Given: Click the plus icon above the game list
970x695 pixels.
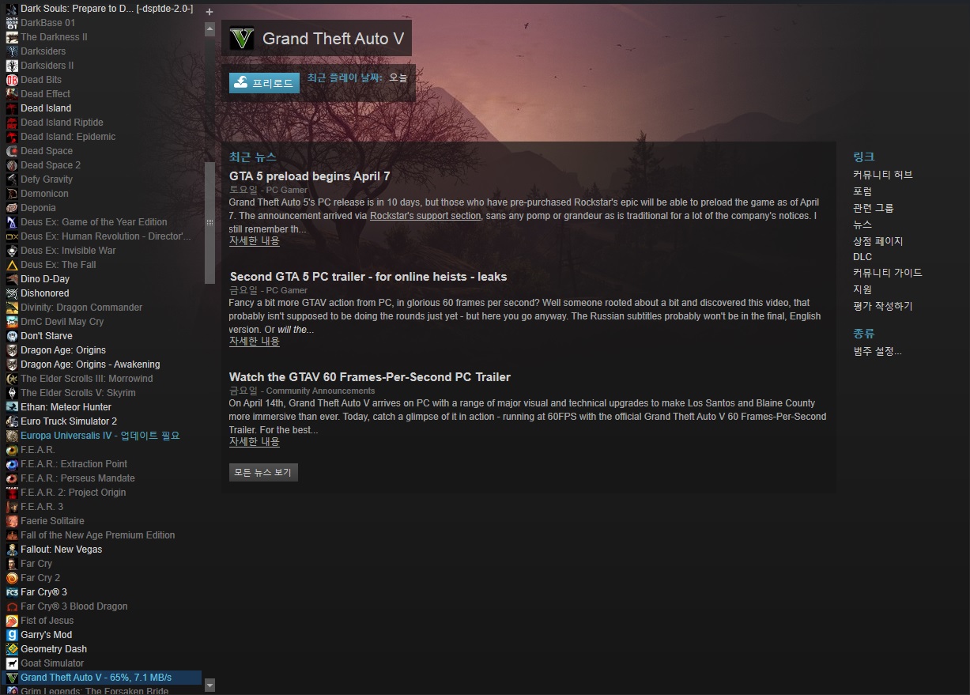Looking at the screenshot, I should point(209,12).
